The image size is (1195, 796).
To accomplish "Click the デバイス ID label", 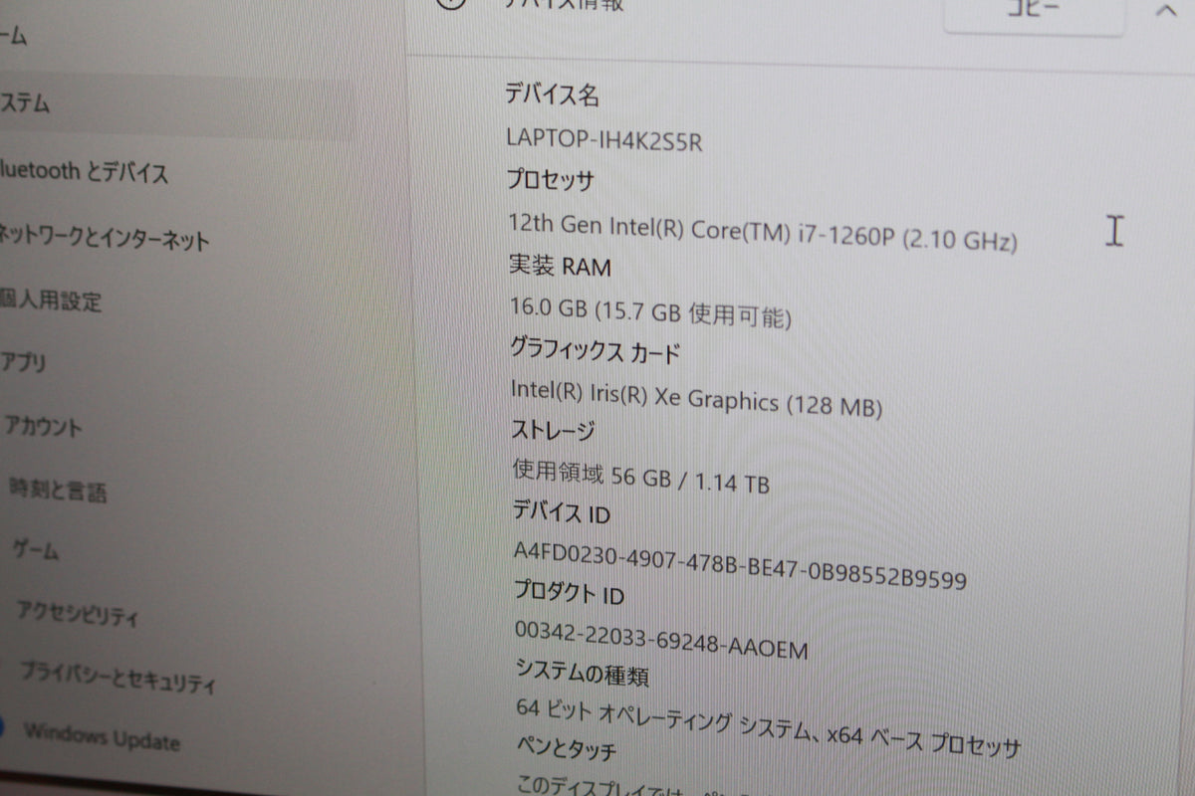I will 561,512.
